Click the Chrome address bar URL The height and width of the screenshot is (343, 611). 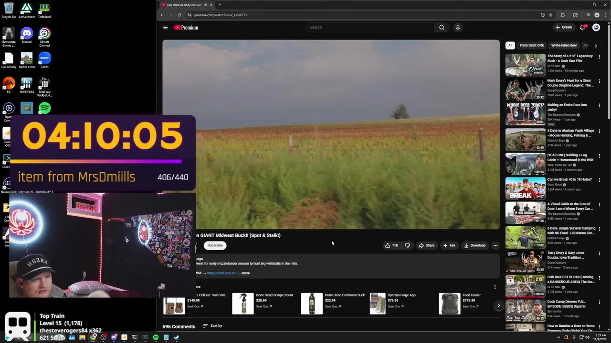click(221, 15)
